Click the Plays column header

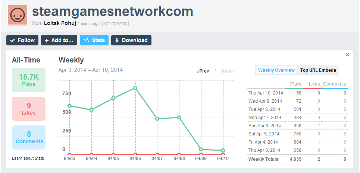(295, 84)
